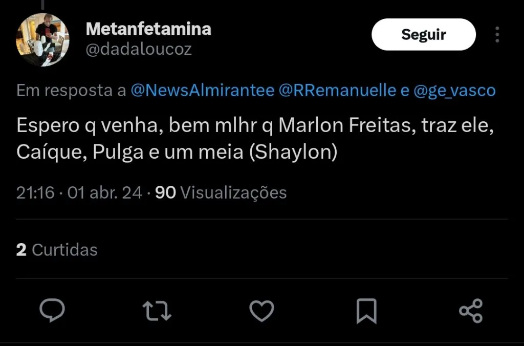Click the Seguir button
Viewport: 524px width, 346px height.
tap(423, 35)
